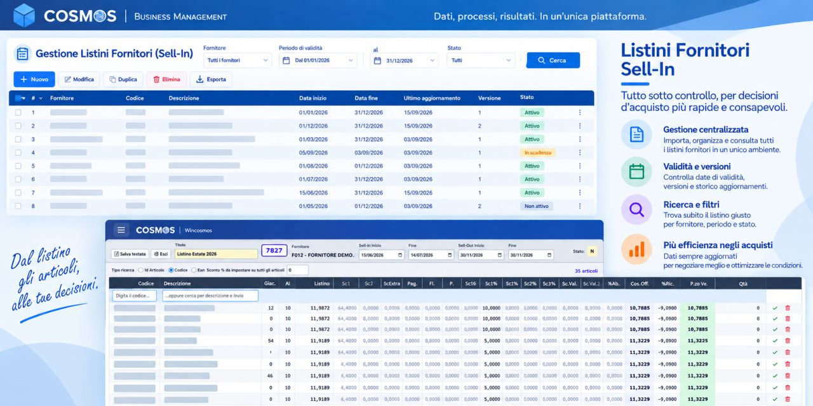The image size is (813, 406).
Task: Click the document icon next to Gestione centralizzata
Action: point(636,134)
